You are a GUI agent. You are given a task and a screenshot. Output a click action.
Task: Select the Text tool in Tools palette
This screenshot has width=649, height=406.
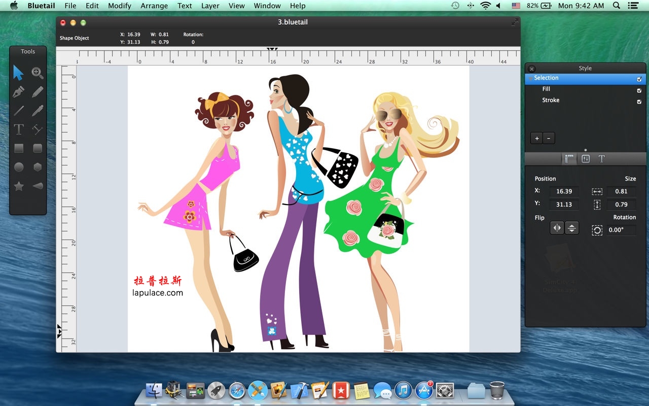point(18,129)
